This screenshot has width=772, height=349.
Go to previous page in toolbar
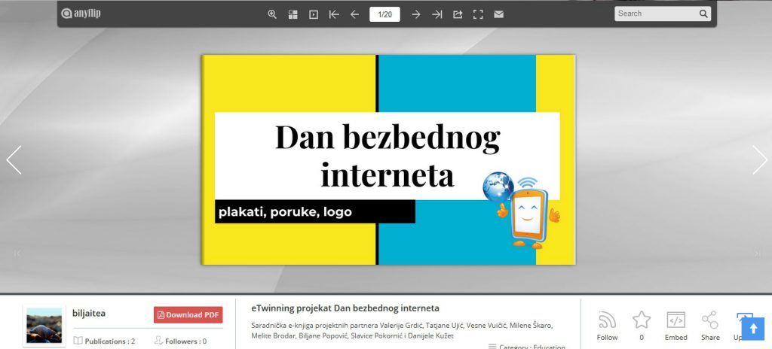[354, 14]
